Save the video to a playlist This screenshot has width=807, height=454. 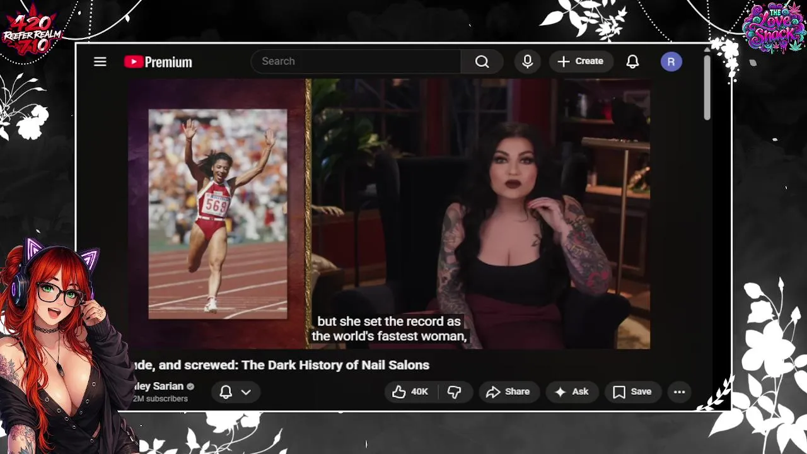click(632, 392)
